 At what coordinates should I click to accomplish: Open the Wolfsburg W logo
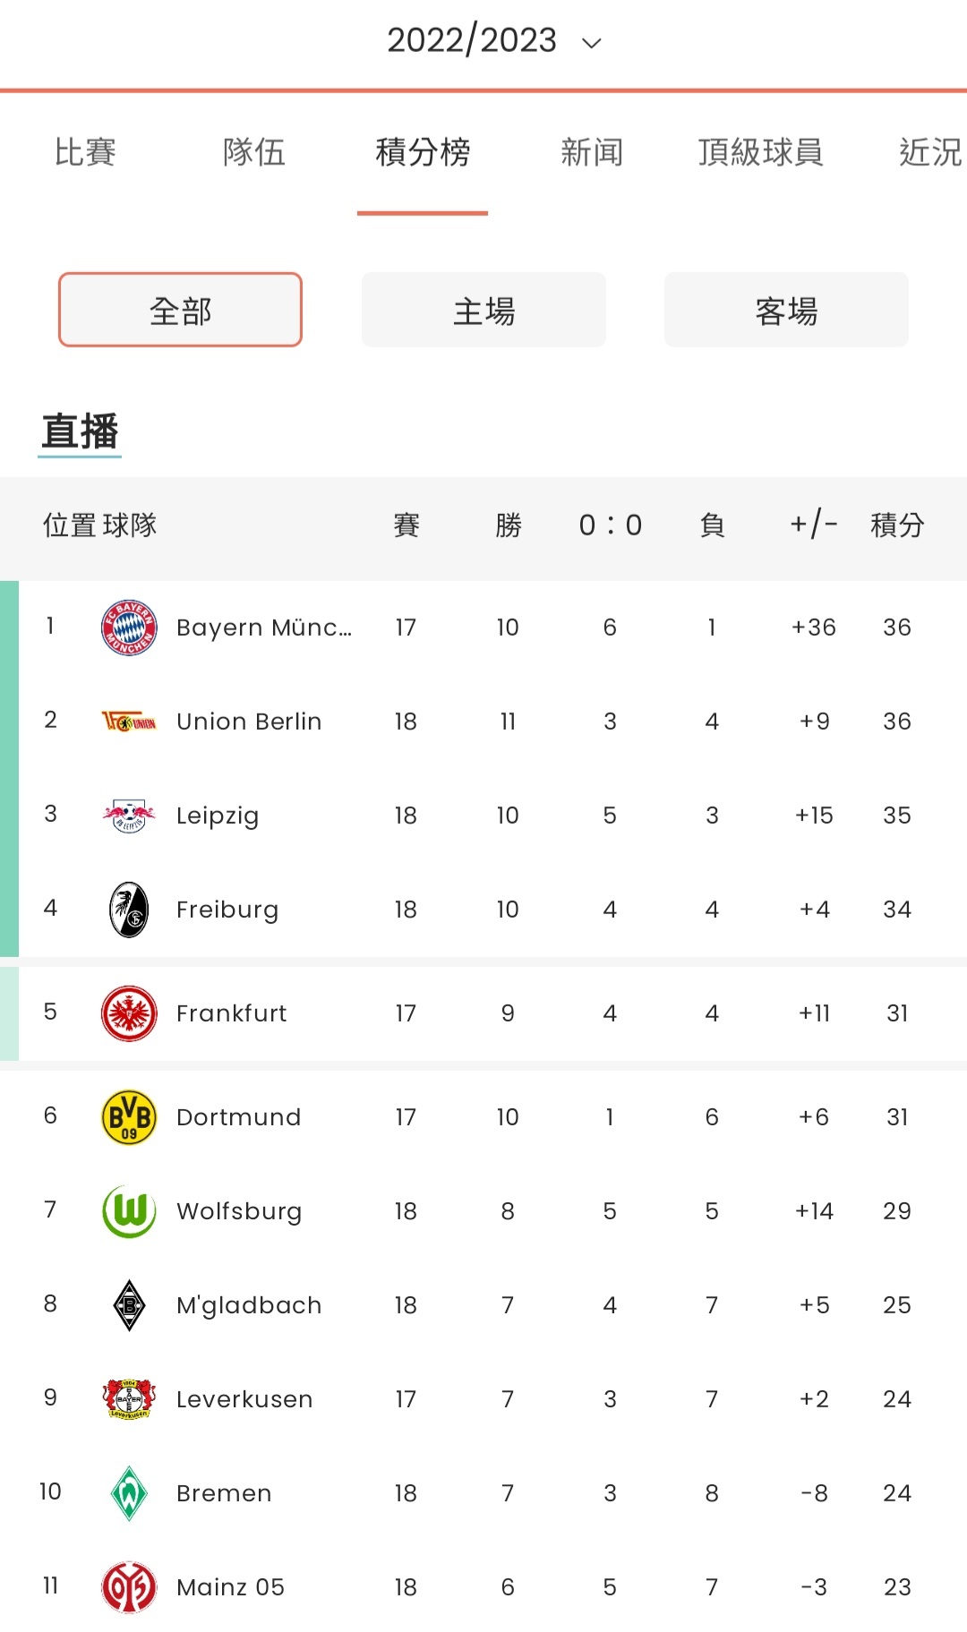[129, 1211]
